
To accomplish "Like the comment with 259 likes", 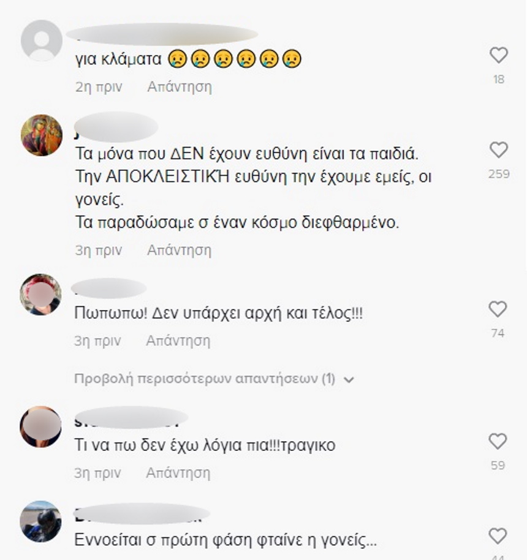I will click(x=498, y=150).
